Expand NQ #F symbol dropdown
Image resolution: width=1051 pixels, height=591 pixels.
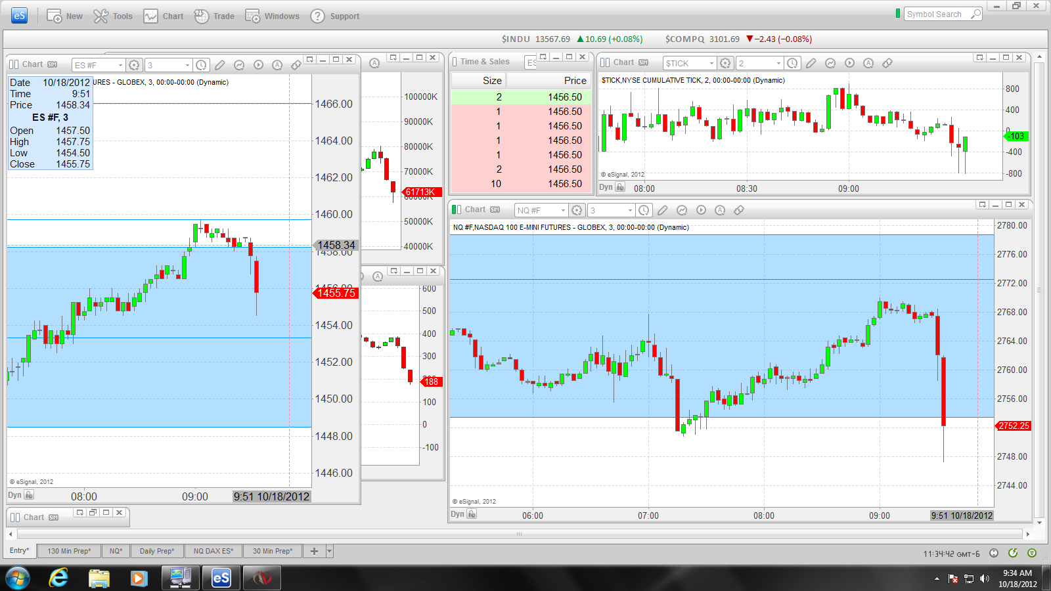[563, 210]
